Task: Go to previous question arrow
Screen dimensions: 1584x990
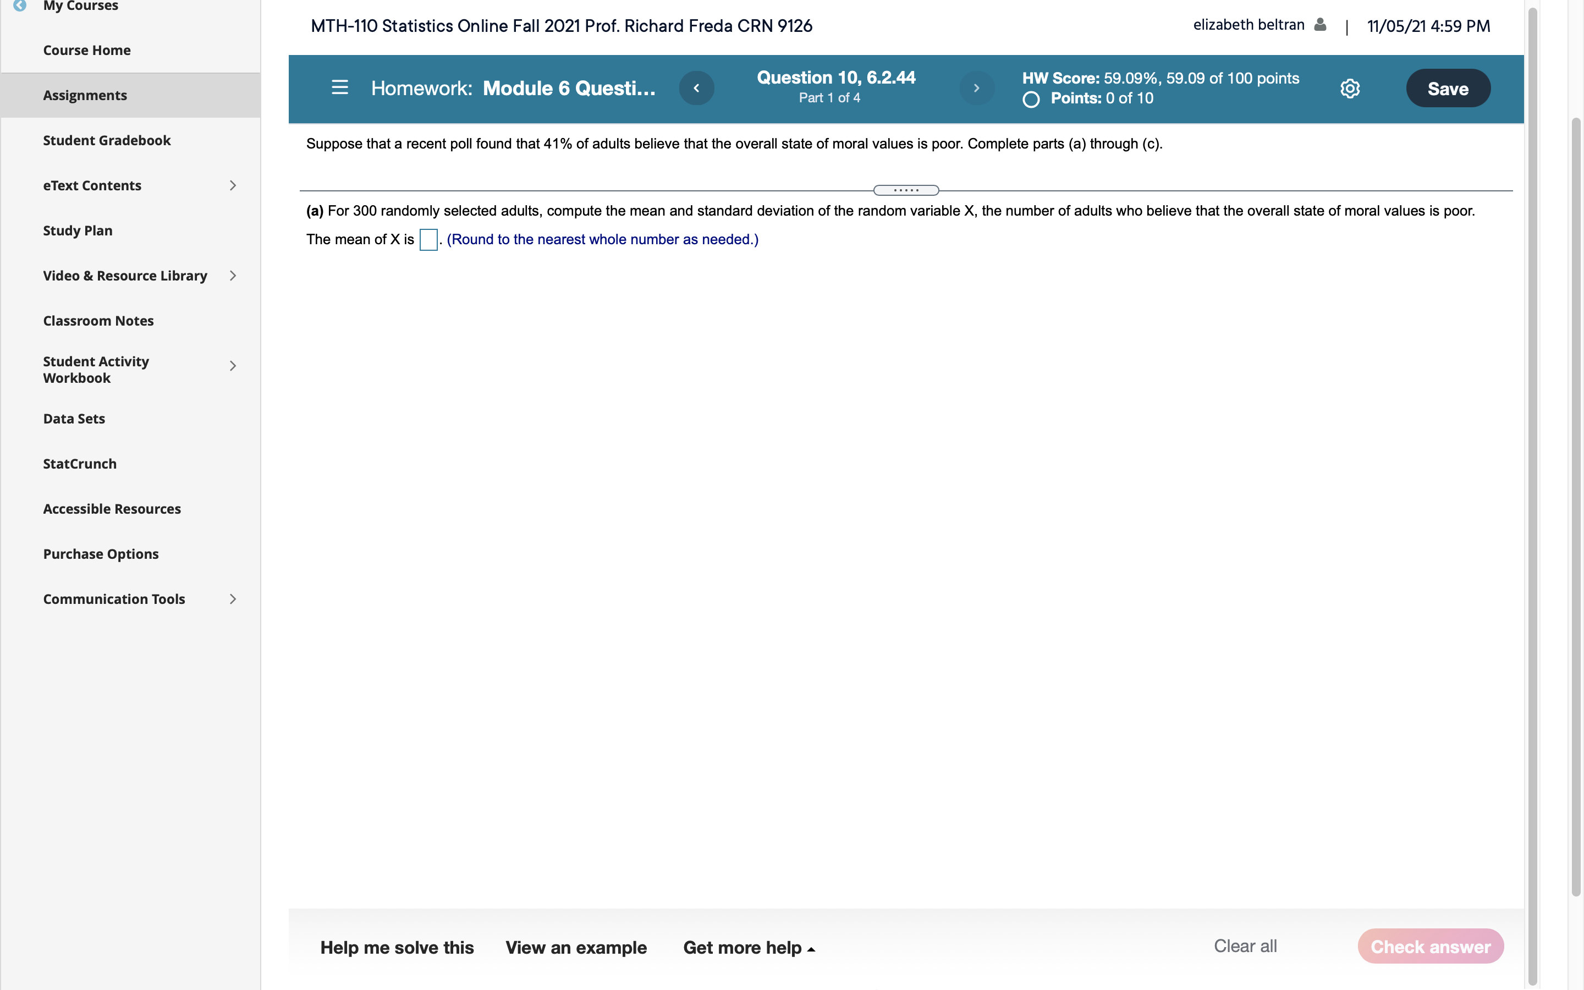Action: coord(696,88)
